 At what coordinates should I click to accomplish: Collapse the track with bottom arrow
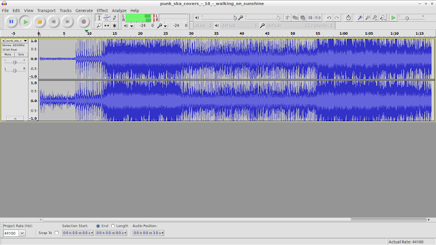[15, 118]
